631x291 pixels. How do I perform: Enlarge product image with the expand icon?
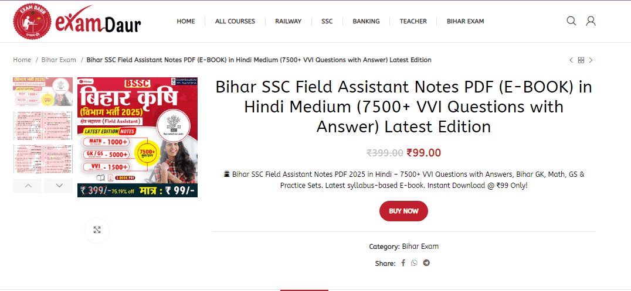[x=97, y=230]
